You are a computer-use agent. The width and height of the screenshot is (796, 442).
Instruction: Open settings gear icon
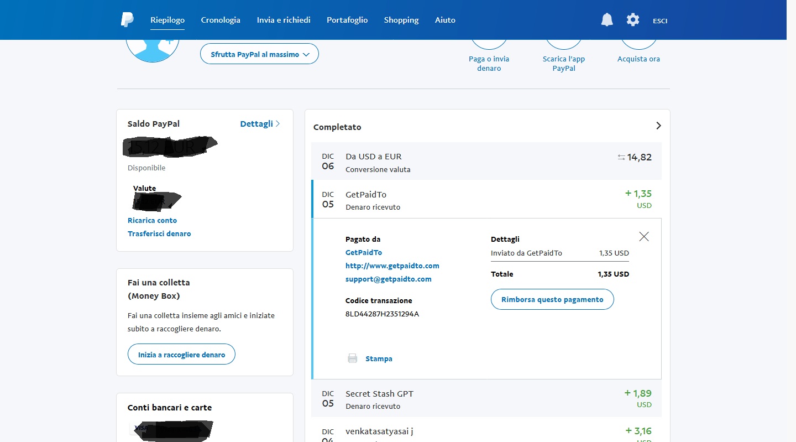pyautogui.click(x=633, y=20)
